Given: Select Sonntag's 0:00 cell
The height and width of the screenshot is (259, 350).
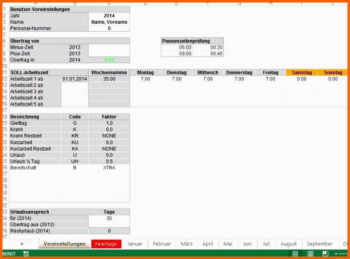Looking at the screenshot, I should pos(332,79).
